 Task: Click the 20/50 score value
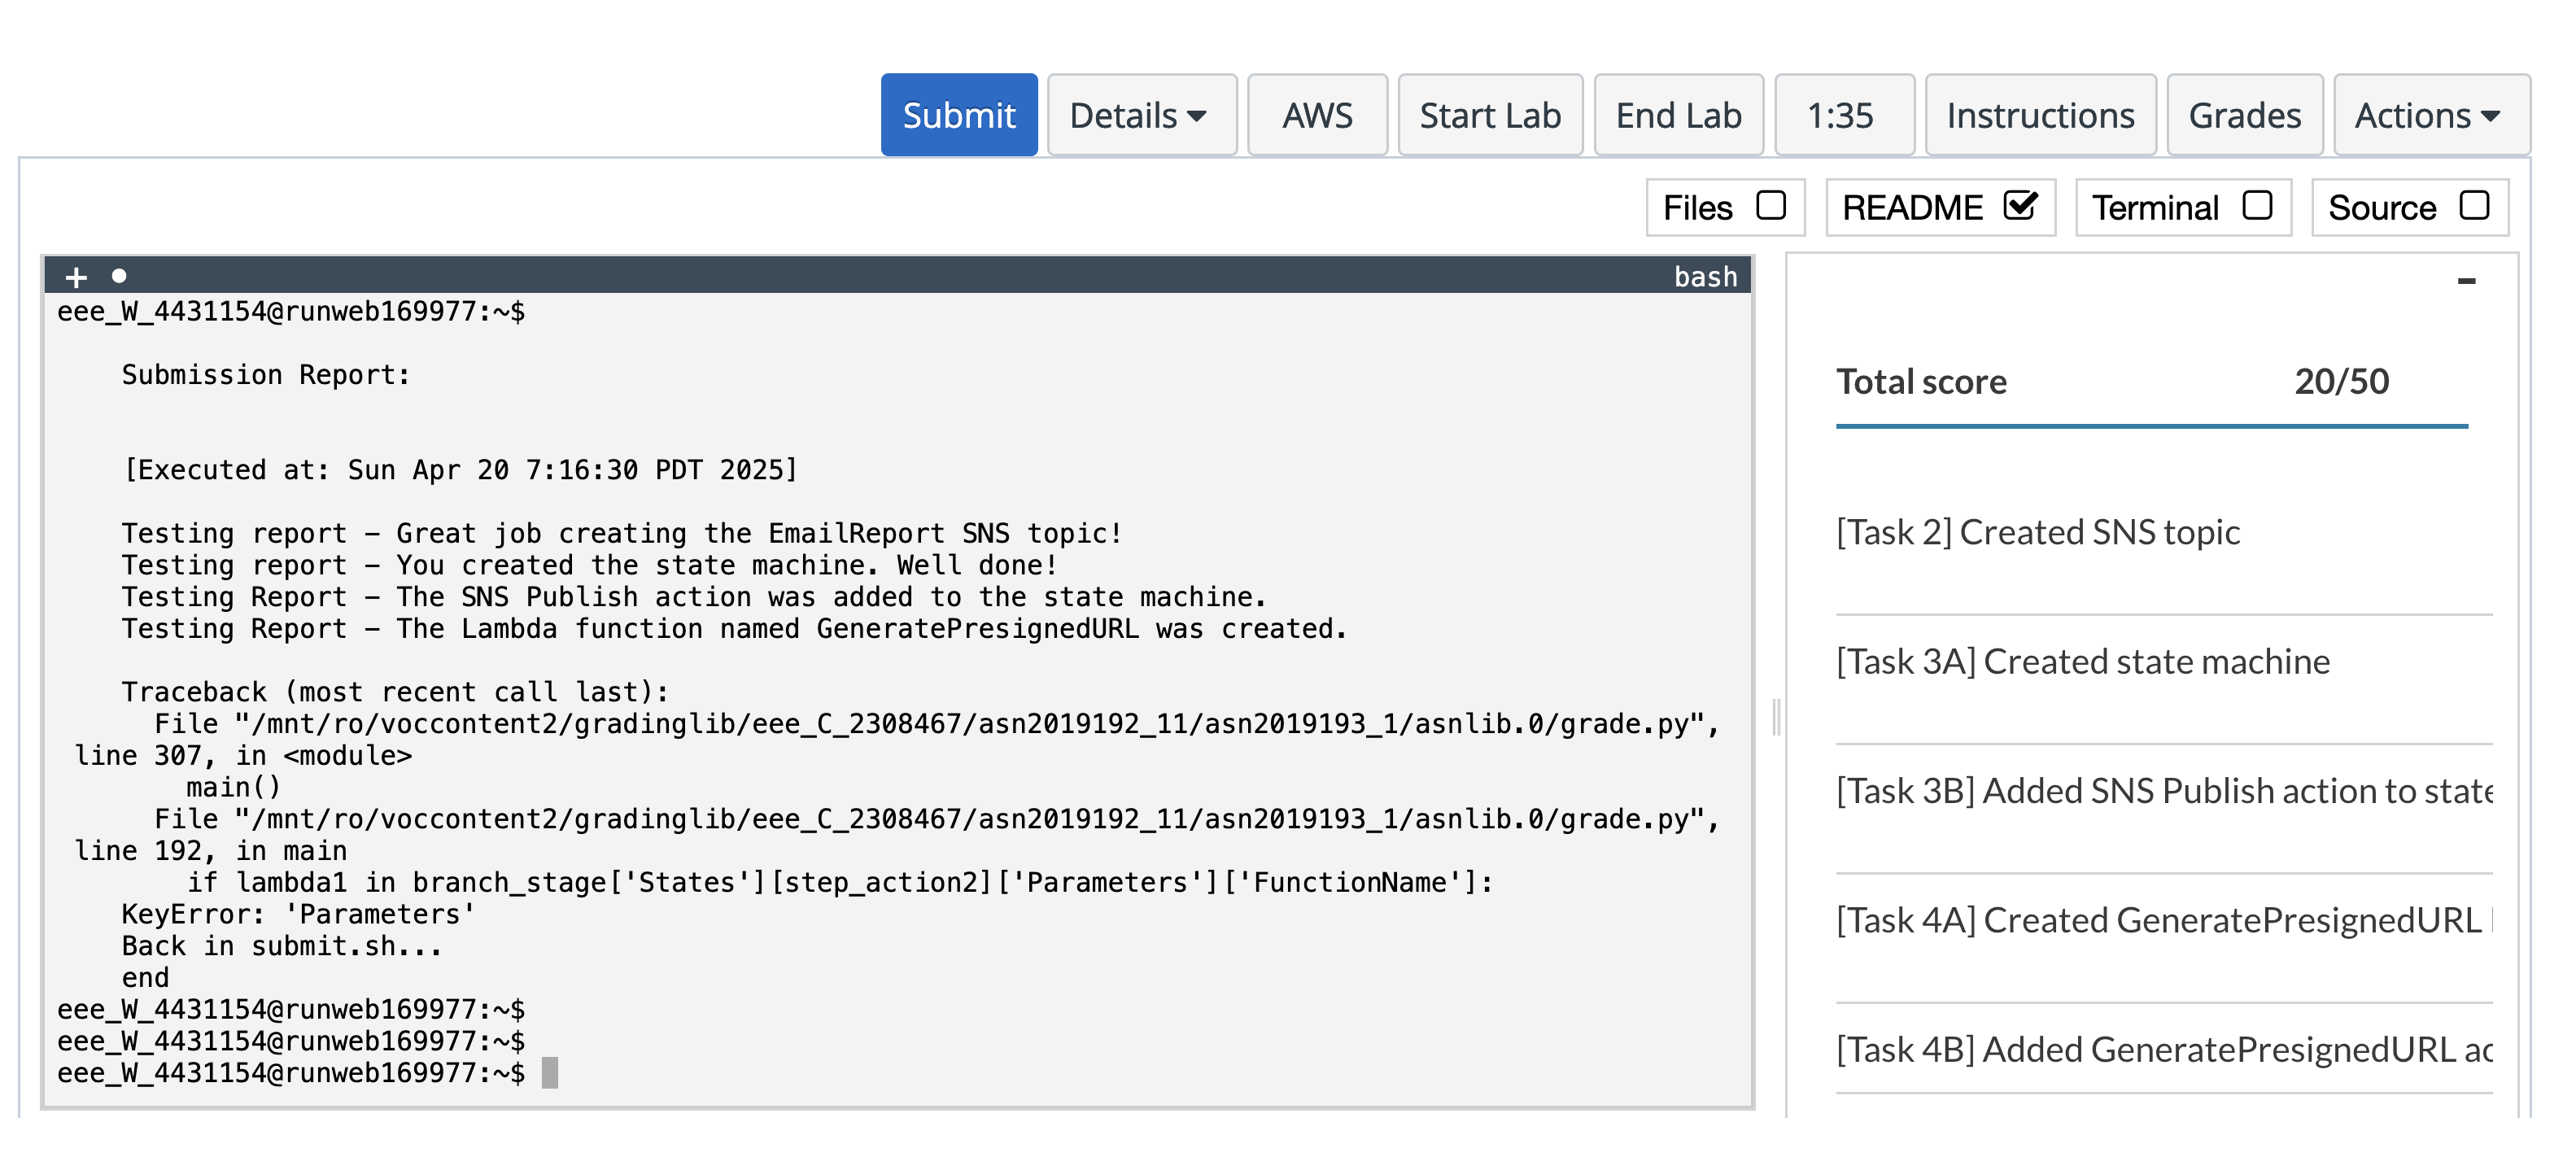click(x=2341, y=381)
